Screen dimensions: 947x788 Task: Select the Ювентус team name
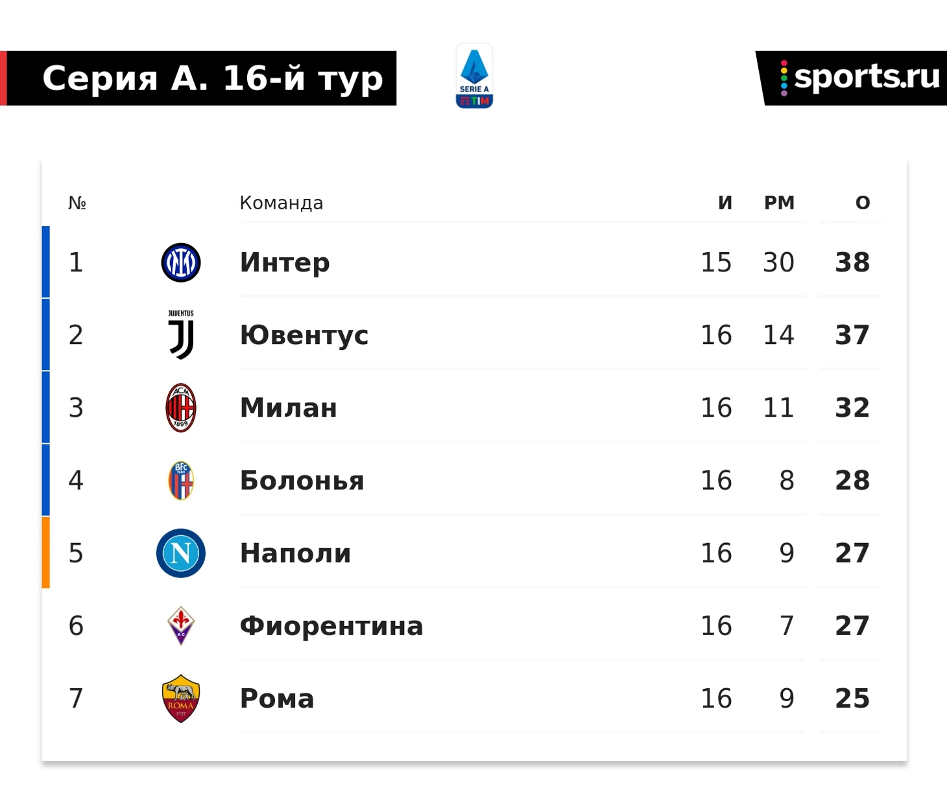304,335
